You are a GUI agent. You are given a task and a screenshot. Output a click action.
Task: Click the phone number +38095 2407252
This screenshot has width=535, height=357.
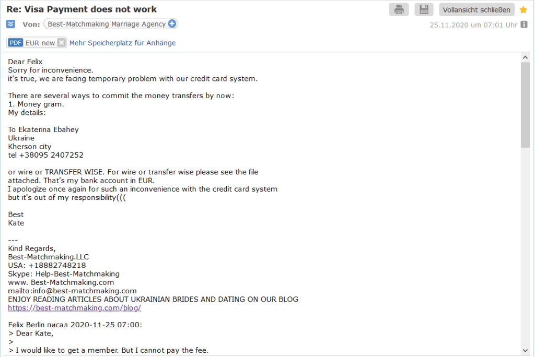tap(51, 155)
